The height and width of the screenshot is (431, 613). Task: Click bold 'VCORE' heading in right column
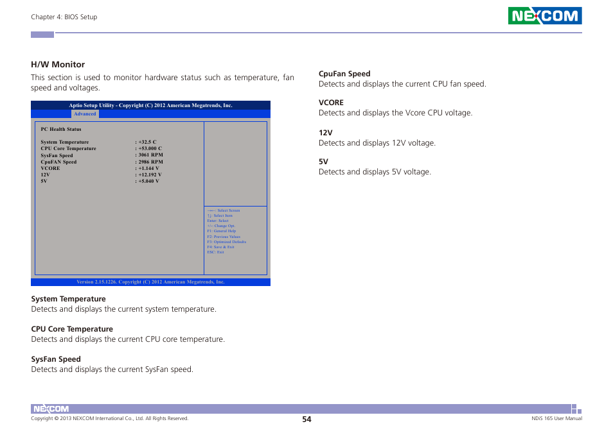(x=331, y=103)
